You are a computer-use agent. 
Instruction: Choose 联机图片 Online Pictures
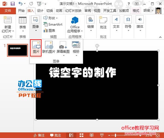(49, 47)
